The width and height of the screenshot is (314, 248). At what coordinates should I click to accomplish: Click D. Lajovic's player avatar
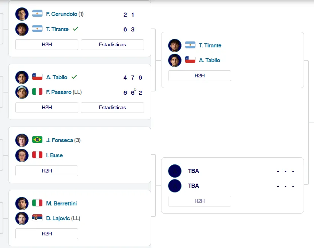(x=22, y=218)
